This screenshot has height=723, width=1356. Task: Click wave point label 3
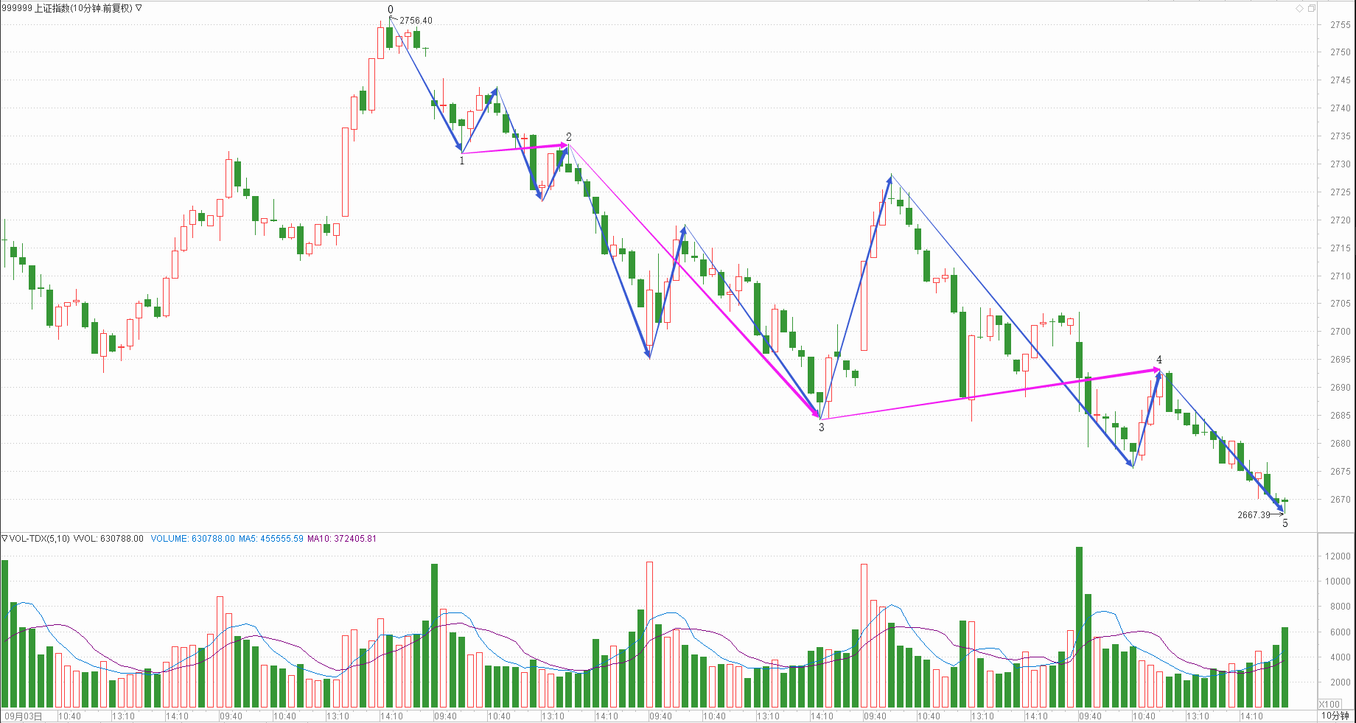[x=822, y=427]
